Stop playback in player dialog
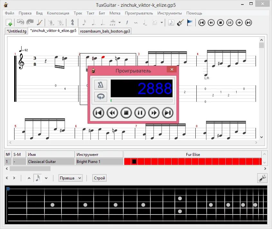272x229 pixels. pyautogui.click(x=126, y=113)
